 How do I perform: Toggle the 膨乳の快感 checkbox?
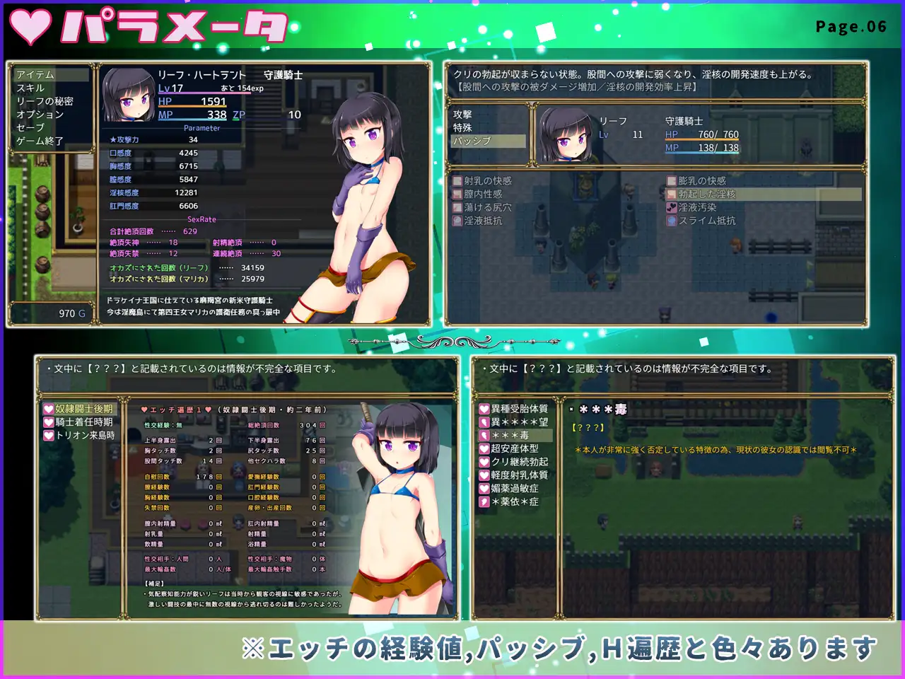point(670,180)
